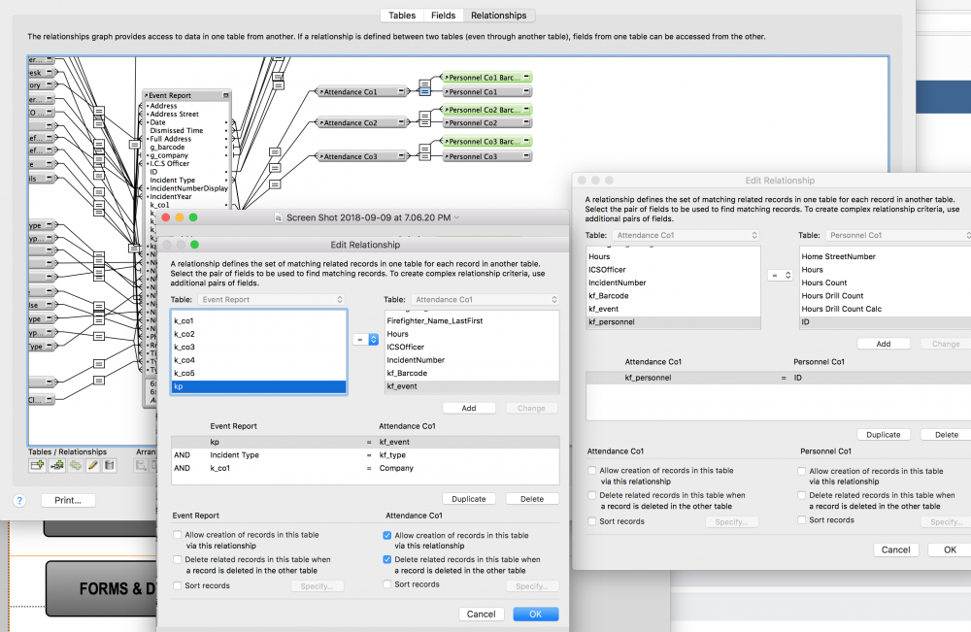Collapse the Personnel Co2 table occurrence

coord(526,122)
